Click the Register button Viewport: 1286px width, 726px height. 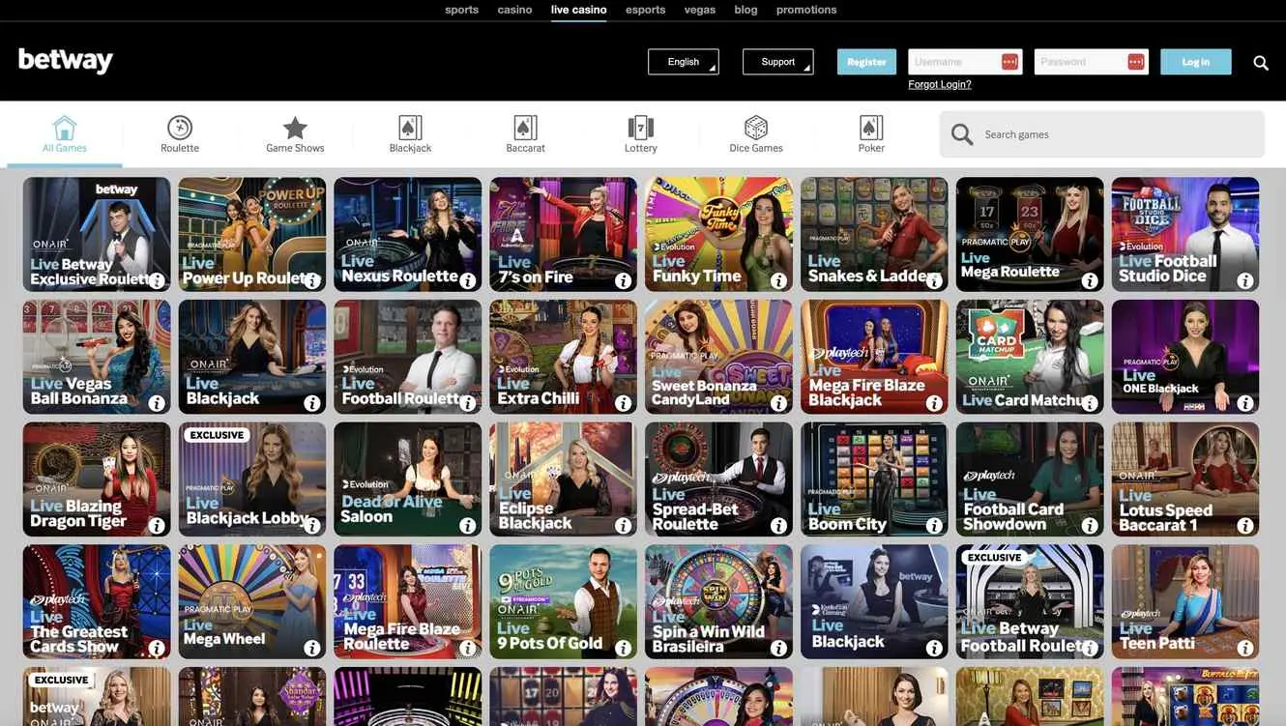click(865, 60)
